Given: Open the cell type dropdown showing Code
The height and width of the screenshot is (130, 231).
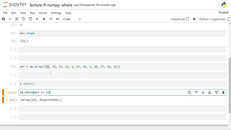Looking at the screenshot, I should 72,19.
